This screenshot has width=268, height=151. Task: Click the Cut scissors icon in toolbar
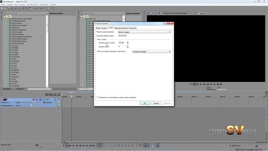point(23,8)
